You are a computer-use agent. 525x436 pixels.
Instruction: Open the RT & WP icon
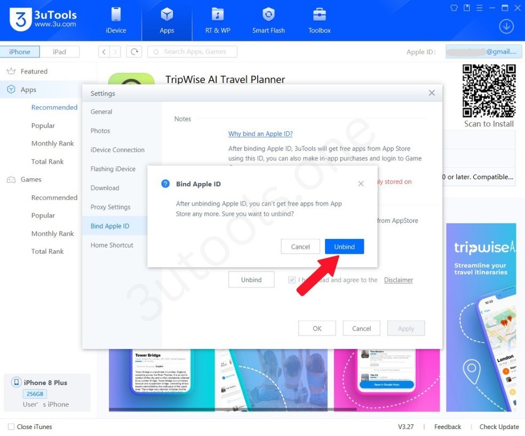(x=218, y=20)
